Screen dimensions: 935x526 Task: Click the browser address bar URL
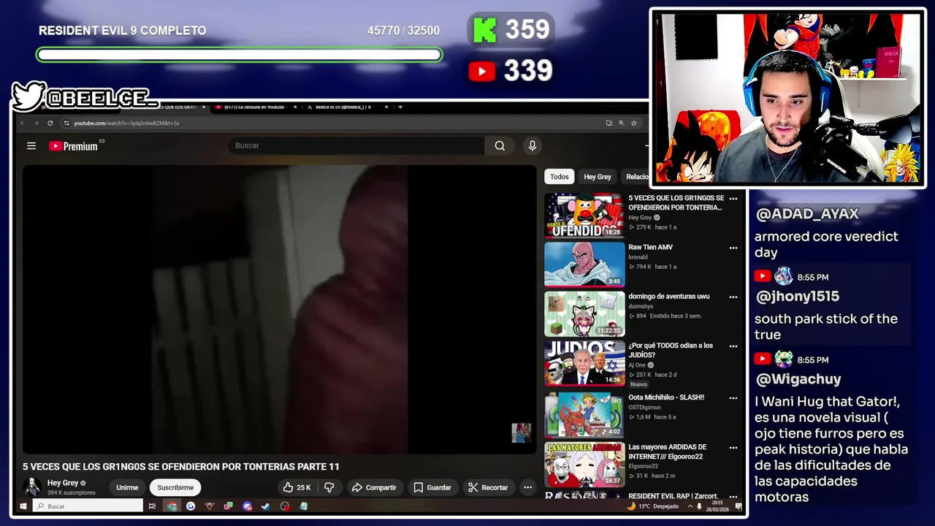tap(126, 123)
